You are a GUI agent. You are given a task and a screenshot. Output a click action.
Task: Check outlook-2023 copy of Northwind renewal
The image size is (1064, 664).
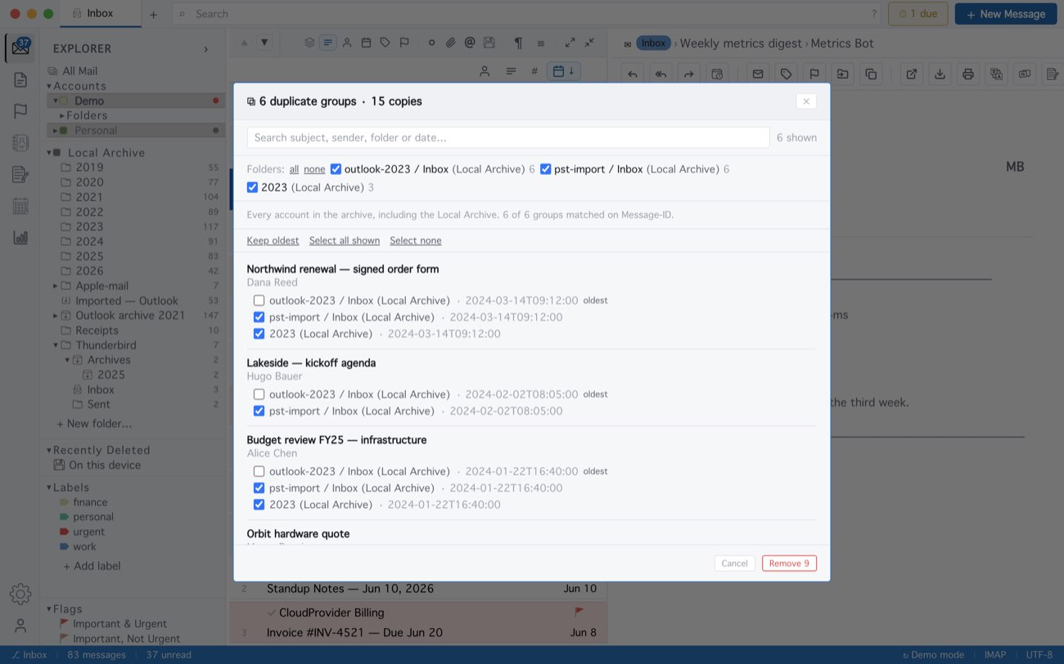pos(259,301)
